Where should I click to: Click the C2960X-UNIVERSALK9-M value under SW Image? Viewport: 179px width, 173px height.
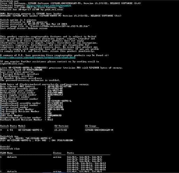(99, 130)
